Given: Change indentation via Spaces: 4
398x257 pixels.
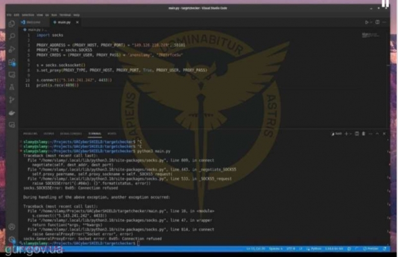Looking at the screenshot, I should (275, 249).
